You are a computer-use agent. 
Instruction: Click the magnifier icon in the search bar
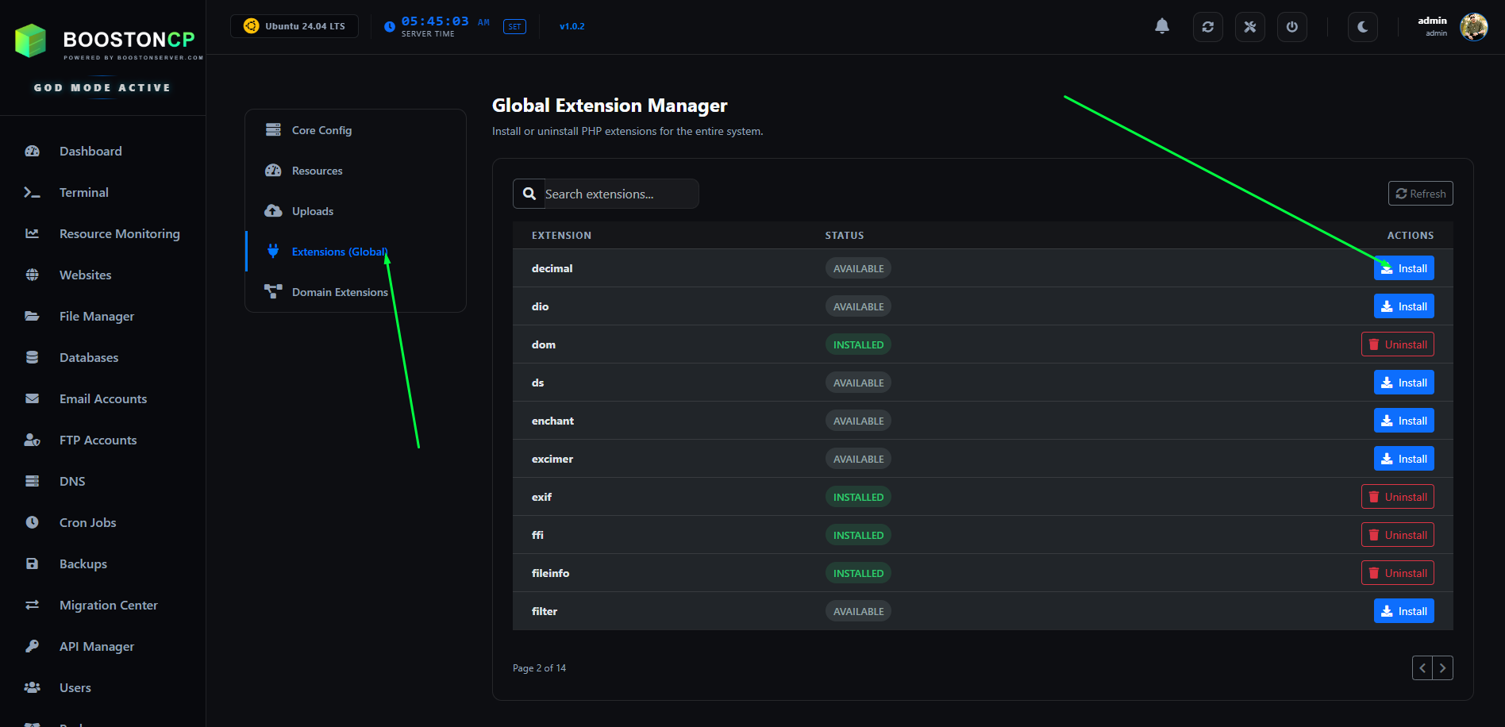pos(529,193)
